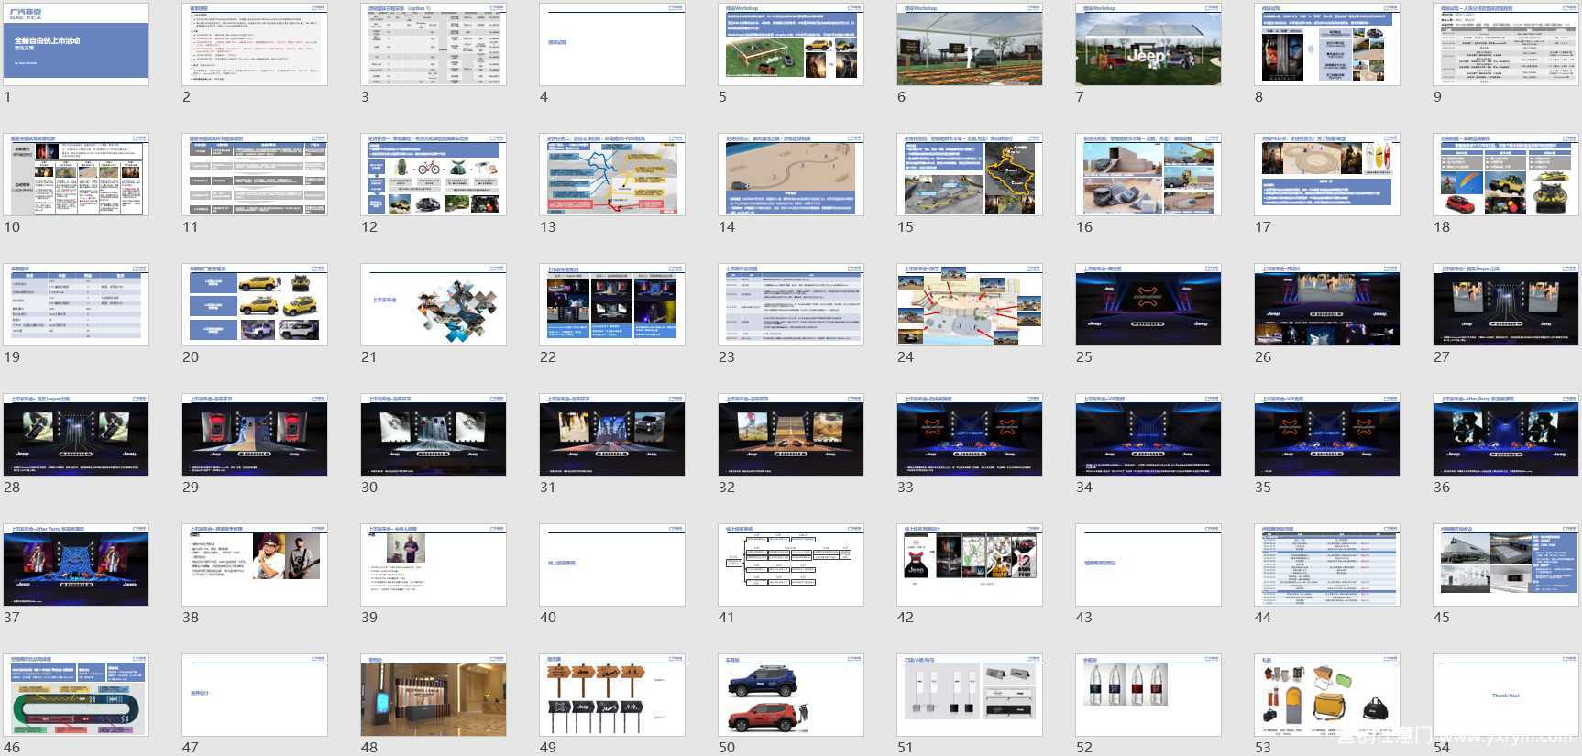Screen dimensions: 1582x756
Task: Open slide 10 thumbnail
Action: [76, 174]
